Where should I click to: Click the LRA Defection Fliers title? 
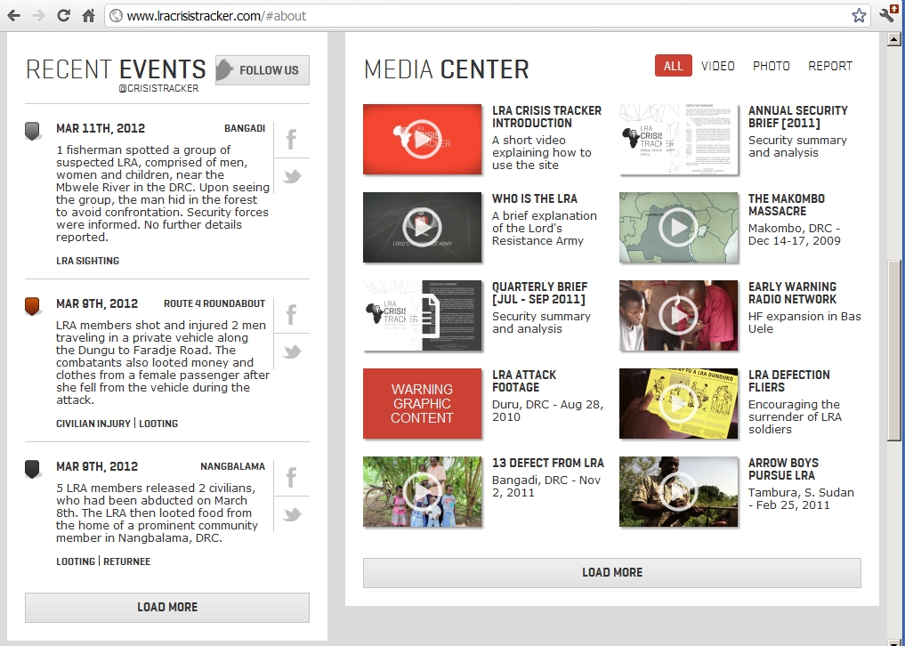point(789,381)
